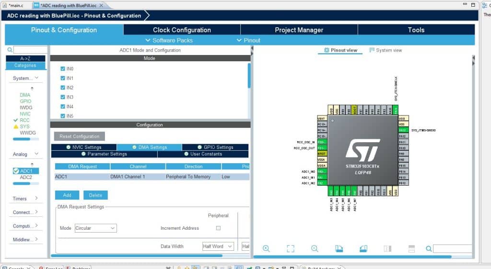
Task: Open the Half Word Data Width dropdown
Action: tap(218, 246)
